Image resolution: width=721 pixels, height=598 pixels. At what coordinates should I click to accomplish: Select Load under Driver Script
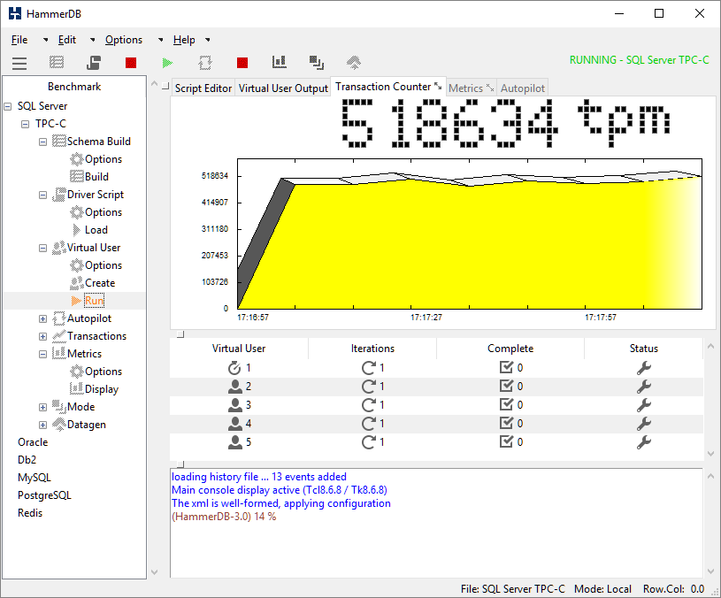[x=96, y=230]
